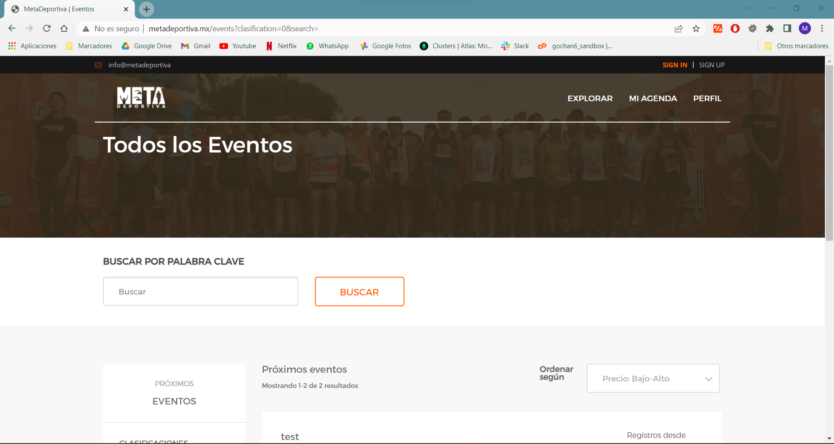Close the MetaDeportiva | Eventos tab
Image resolution: width=834 pixels, height=444 pixels.
tap(126, 9)
